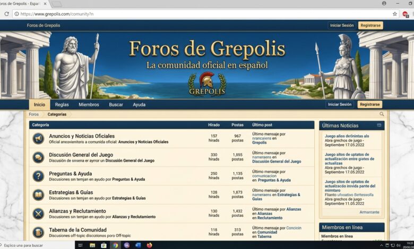Click Iniciar Sesión in the navigation bar
The width and height of the screenshot is (414, 249).
tap(340, 104)
